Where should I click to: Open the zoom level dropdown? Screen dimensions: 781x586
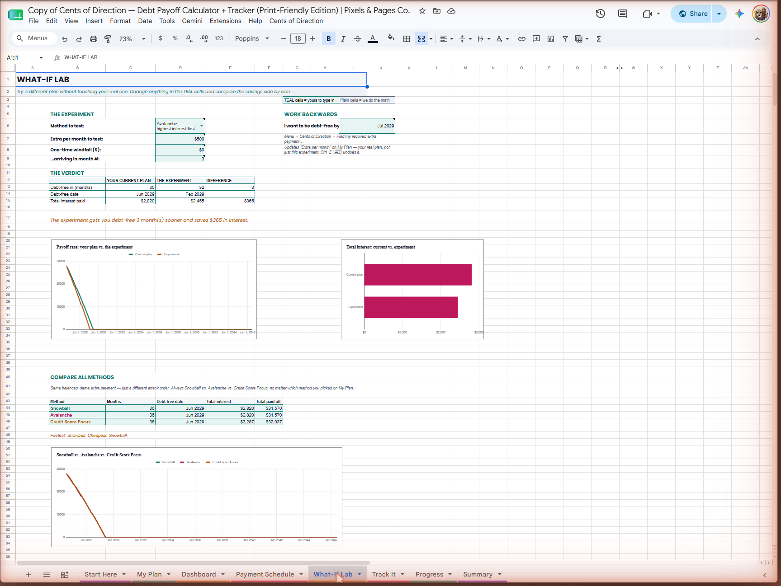coord(132,39)
